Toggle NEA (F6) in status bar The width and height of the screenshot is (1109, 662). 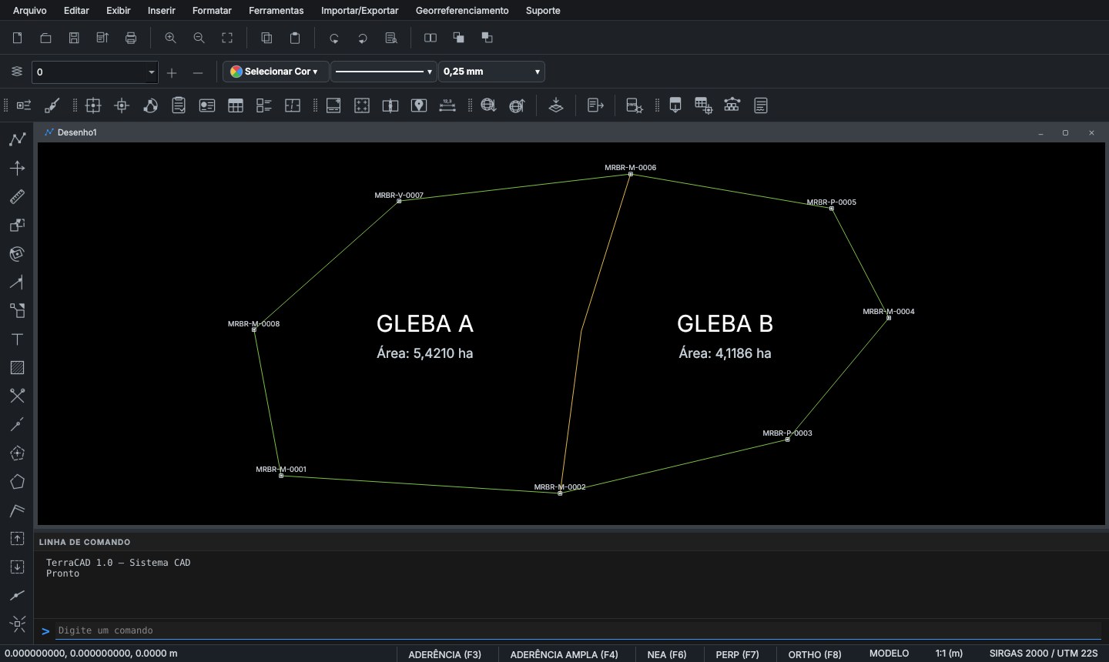coord(667,654)
